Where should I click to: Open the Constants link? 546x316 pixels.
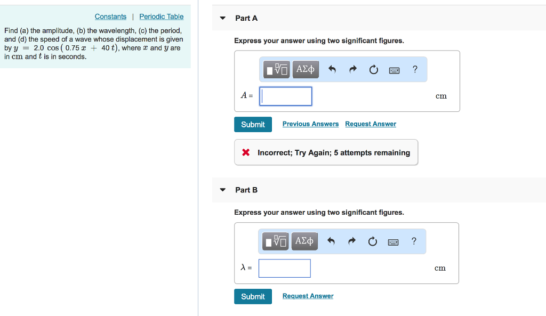pyautogui.click(x=110, y=17)
